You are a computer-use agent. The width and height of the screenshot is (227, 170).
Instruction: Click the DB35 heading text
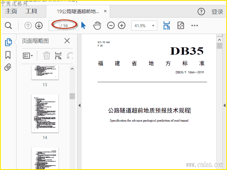[187, 51]
